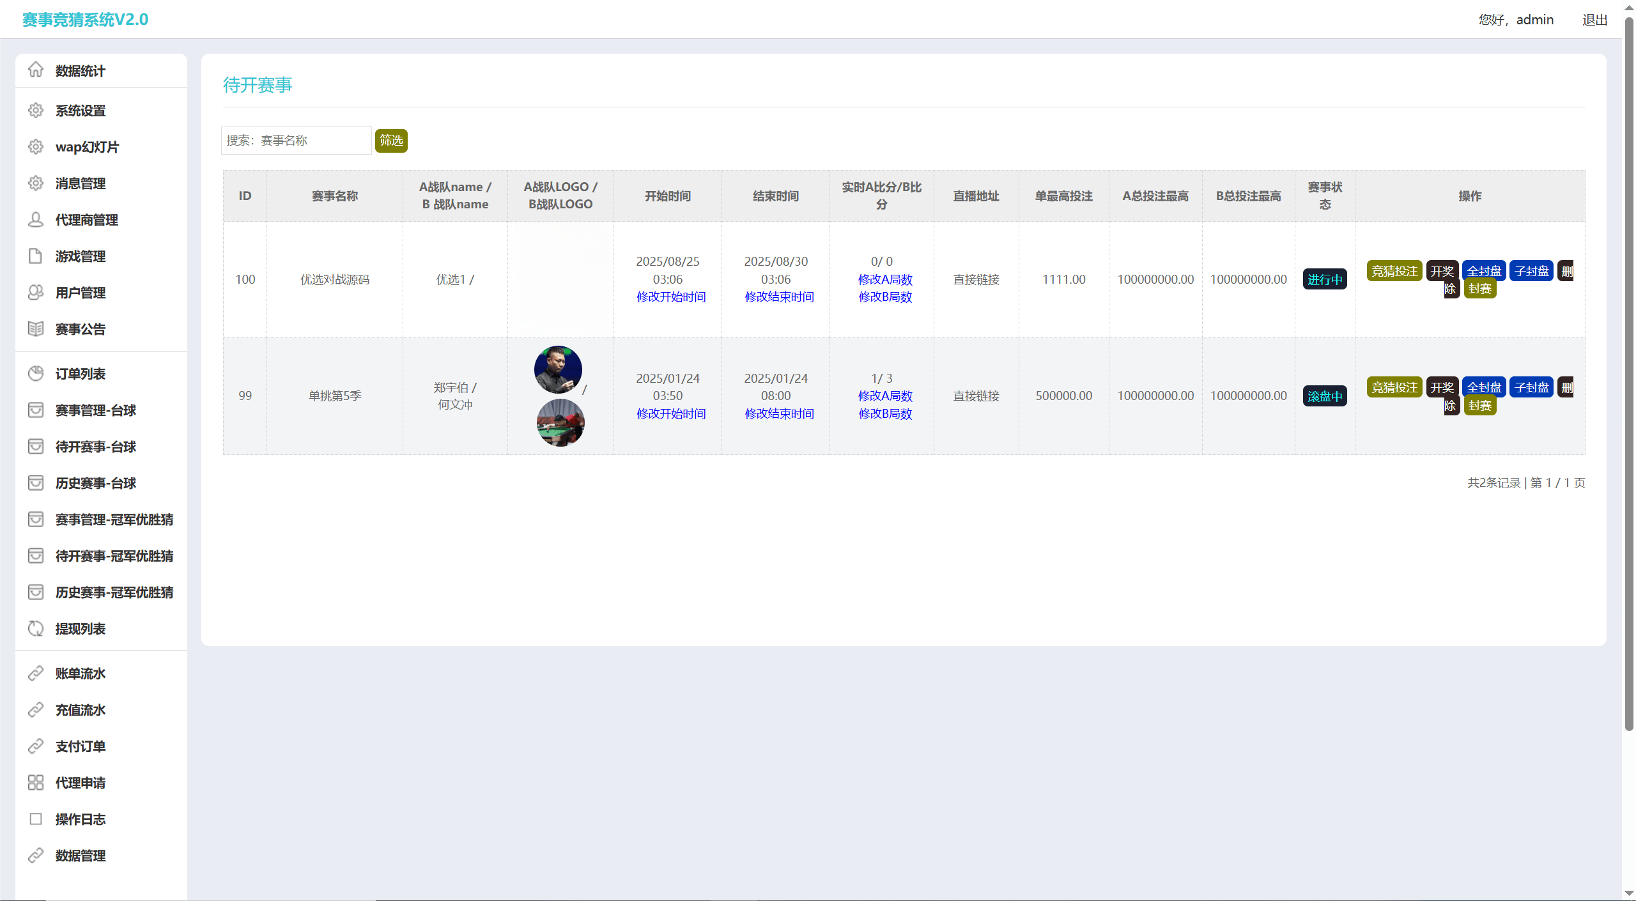The height and width of the screenshot is (901, 1636).
Task: Click 全封盘 for match 单挑第5季
Action: tap(1483, 387)
